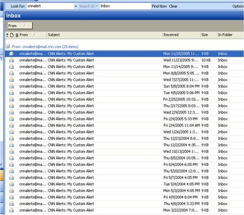Click the From group-by box button
Screen dimensions: 244x215
point(20,26)
